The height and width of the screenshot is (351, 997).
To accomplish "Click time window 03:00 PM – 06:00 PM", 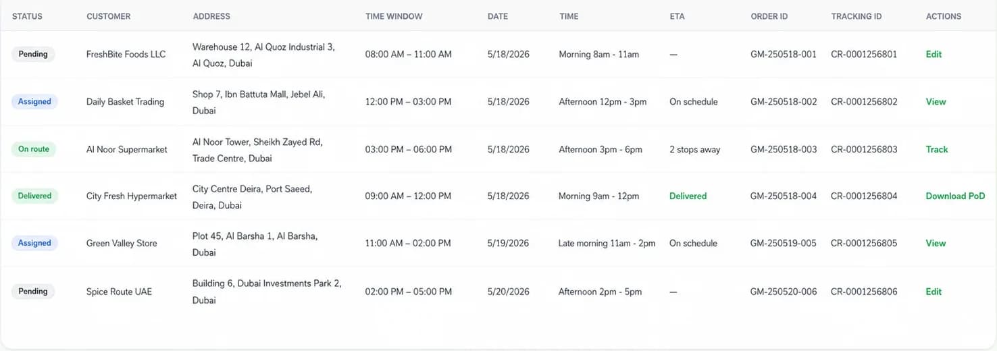I will (408, 149).
